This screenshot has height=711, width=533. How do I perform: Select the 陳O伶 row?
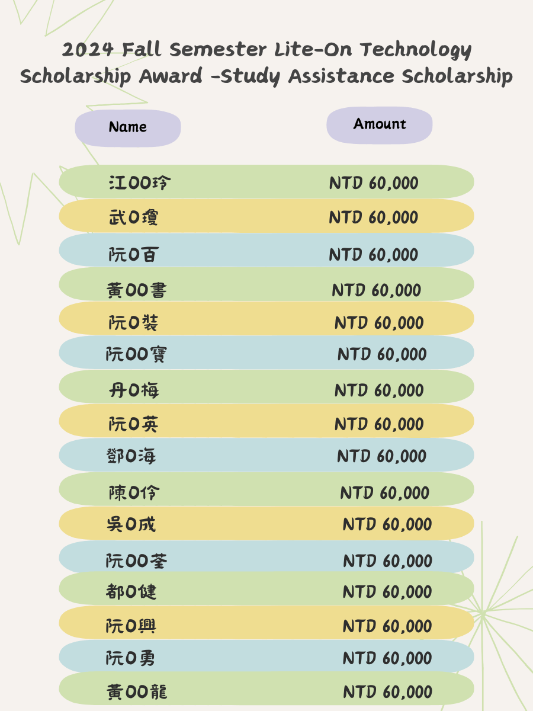tap(266, 489)
